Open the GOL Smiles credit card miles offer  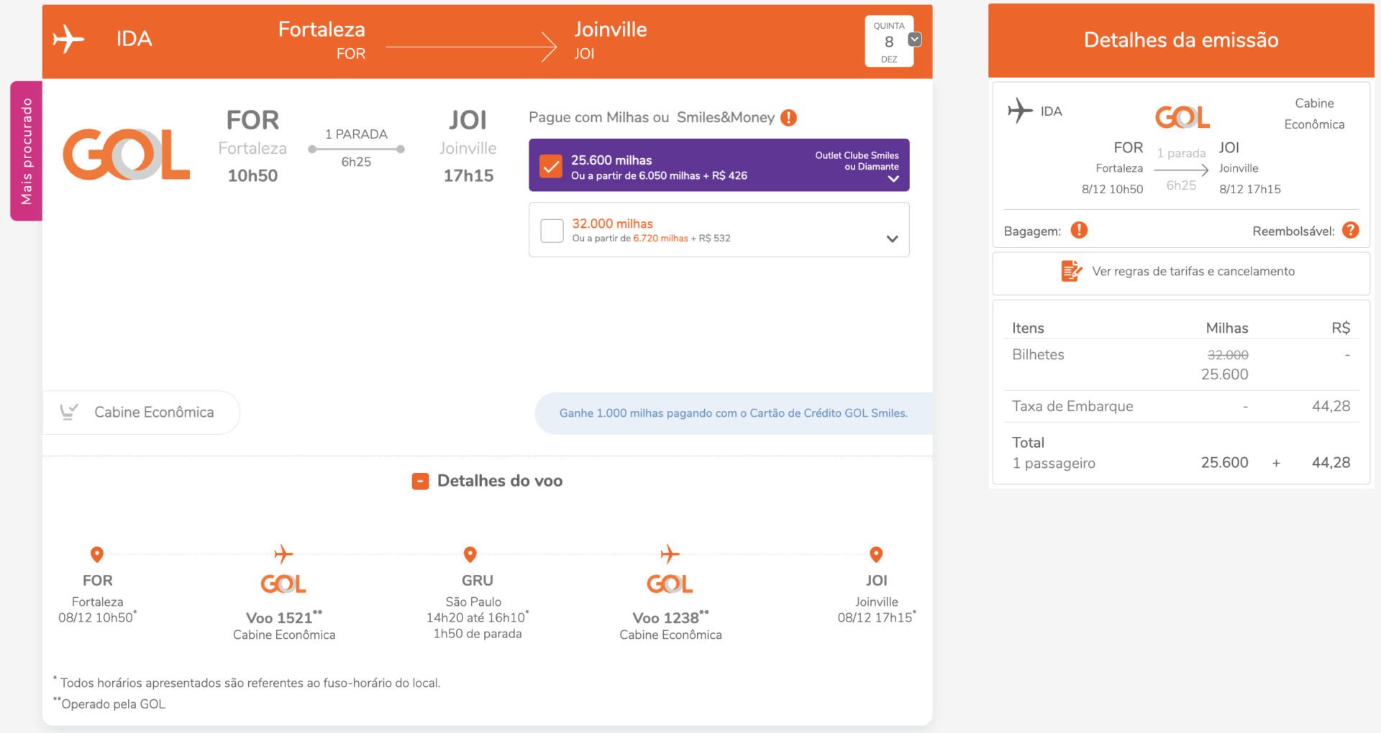(733, 413)
